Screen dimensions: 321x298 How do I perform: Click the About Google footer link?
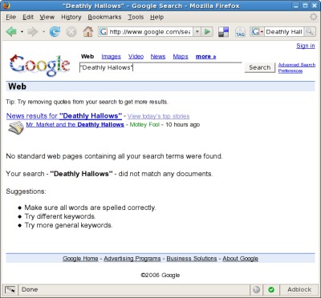pos(240,259)
